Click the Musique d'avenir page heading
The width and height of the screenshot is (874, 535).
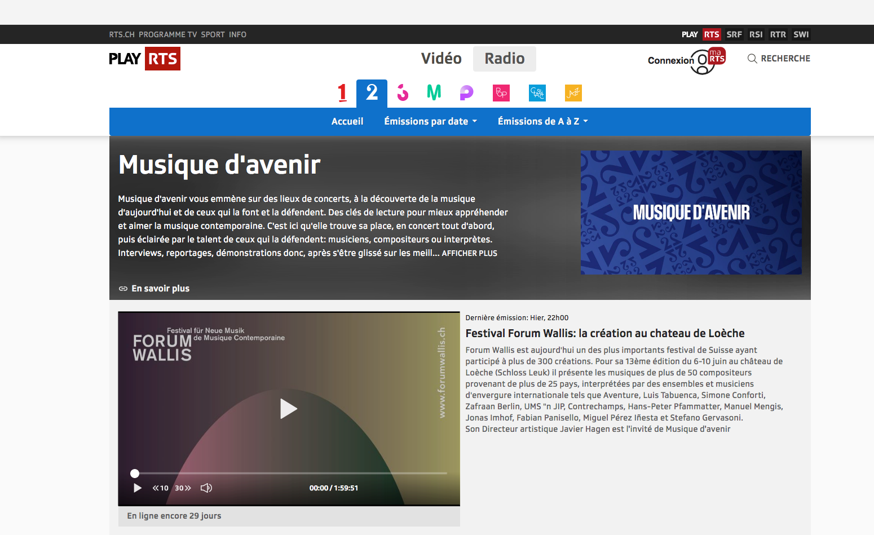[x=219, y=165]
